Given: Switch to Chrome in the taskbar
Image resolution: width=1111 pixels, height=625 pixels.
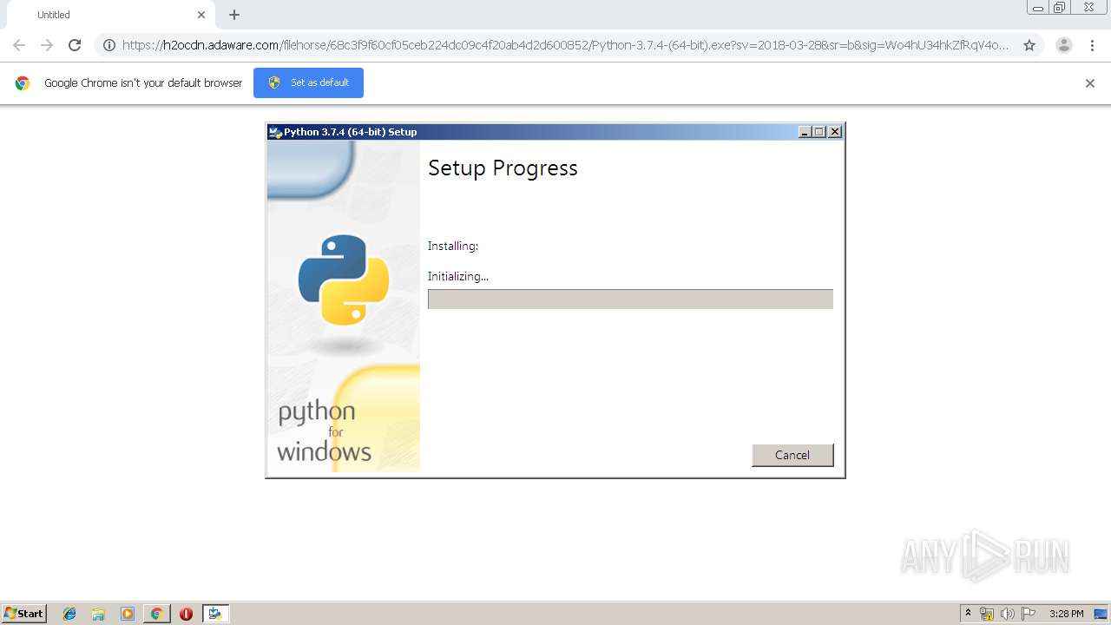Looking at the screenshot, I should tap(156, 614).
